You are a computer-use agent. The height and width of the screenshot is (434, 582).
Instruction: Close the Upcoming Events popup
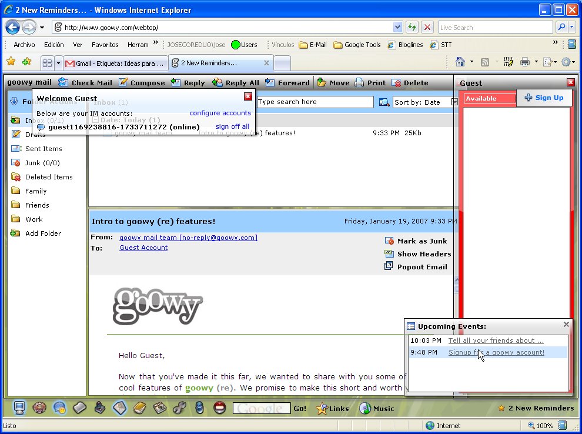(x=566, y=325)
